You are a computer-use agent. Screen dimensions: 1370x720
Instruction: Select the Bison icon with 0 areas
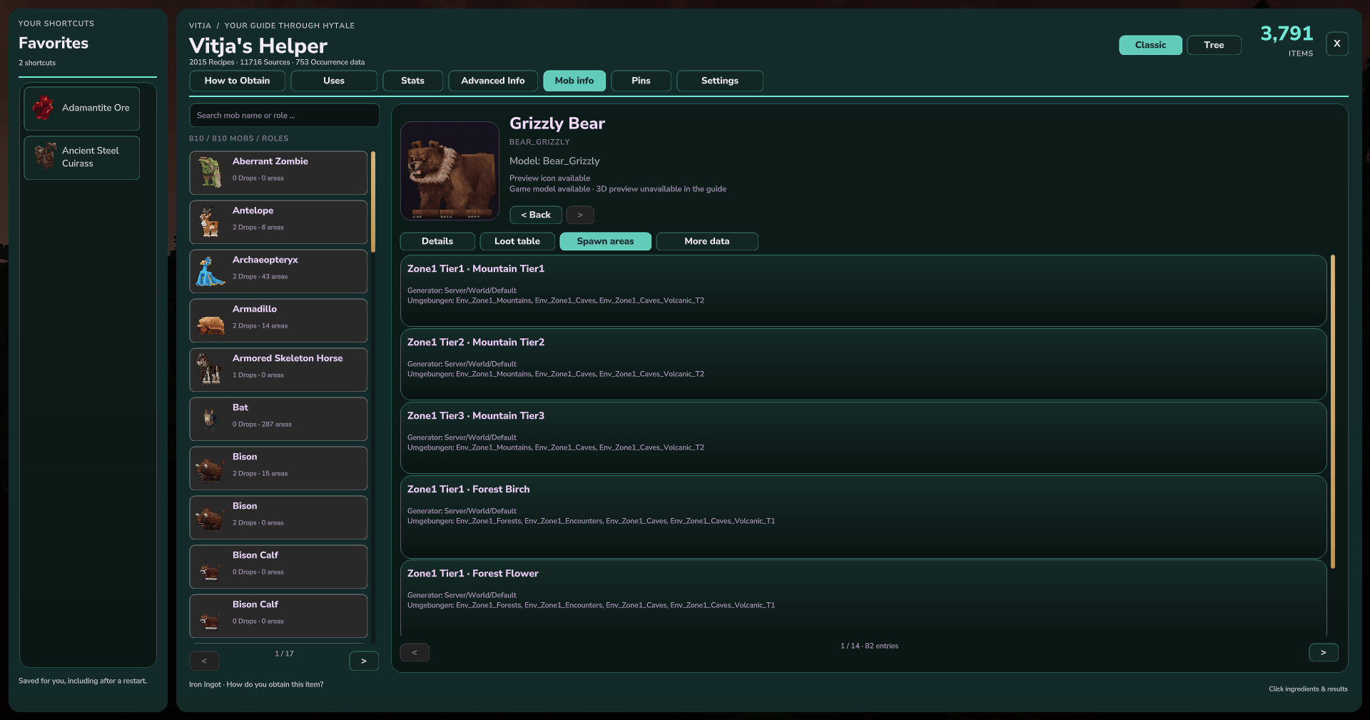(x=210, y=519)
